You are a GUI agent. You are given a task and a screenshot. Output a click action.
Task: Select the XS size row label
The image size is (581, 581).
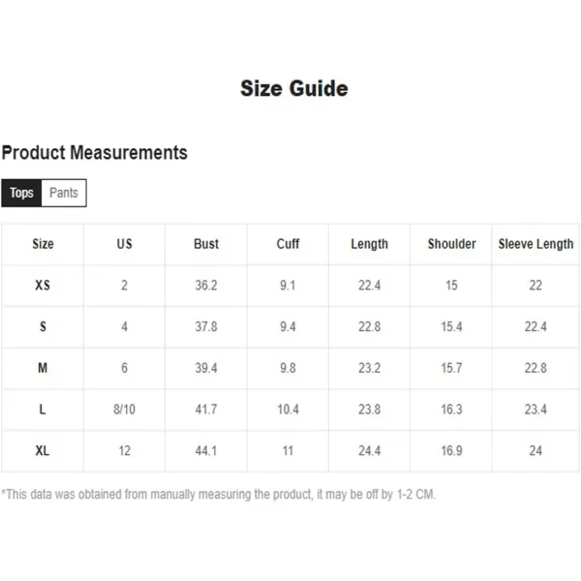(43, 286)
